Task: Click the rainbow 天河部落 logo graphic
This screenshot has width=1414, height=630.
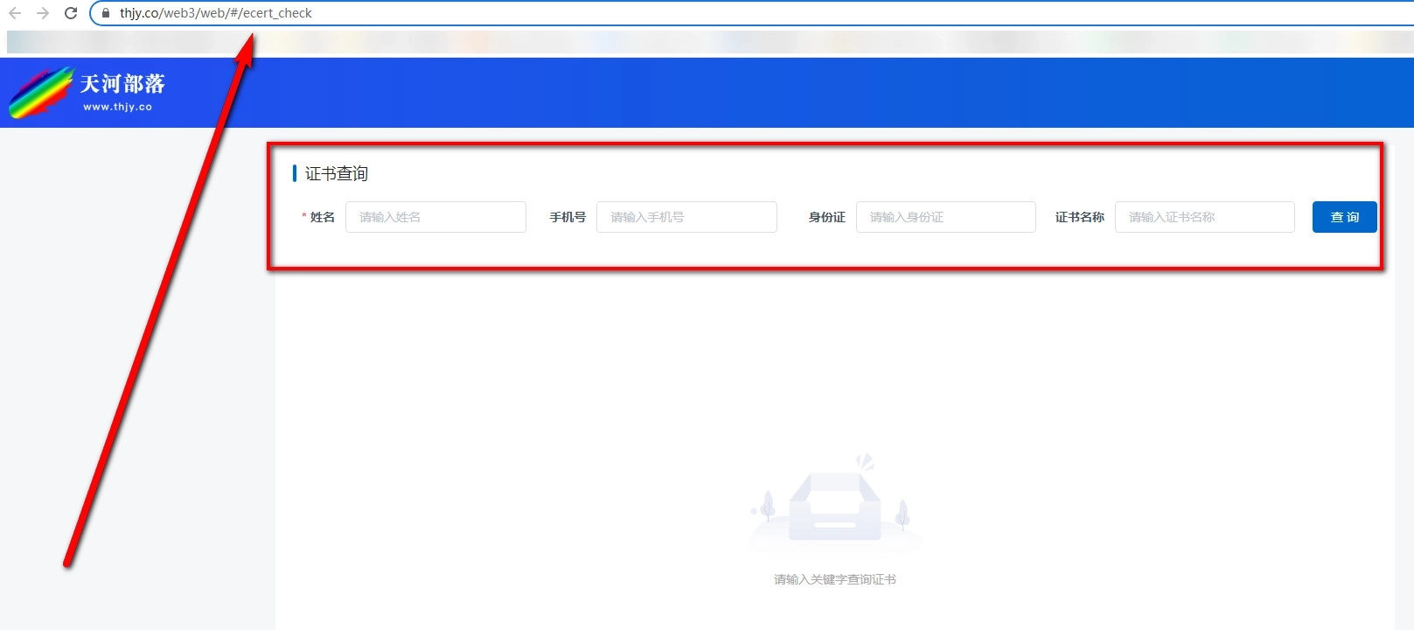Action: 39,93
